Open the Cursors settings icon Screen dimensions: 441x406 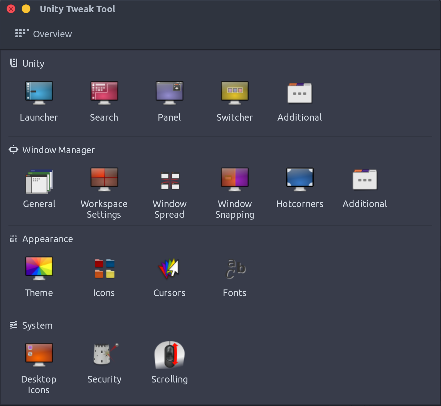click(169, 268)
